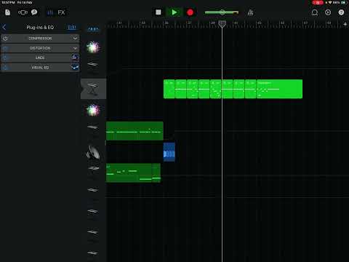Viewport: 349px width, 262px height.
Task: Open the FX panel
Action: [61, 12]
